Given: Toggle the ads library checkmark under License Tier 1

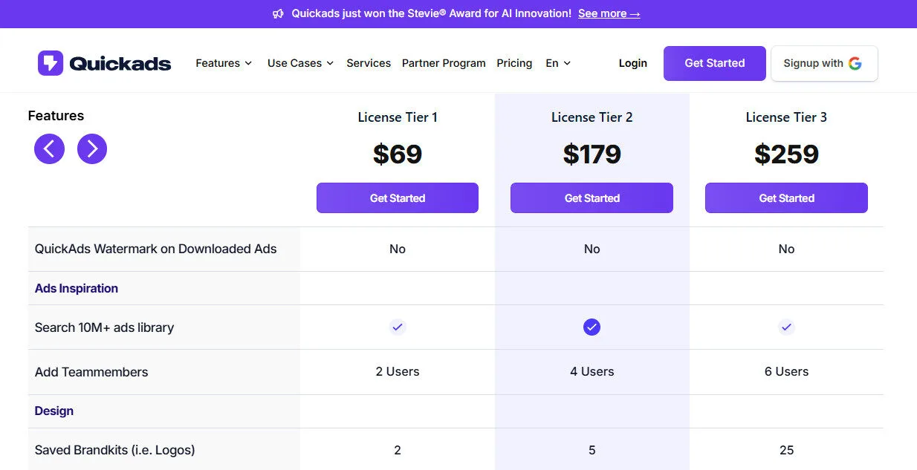Looking at the screenshot, I should point(397,327).
